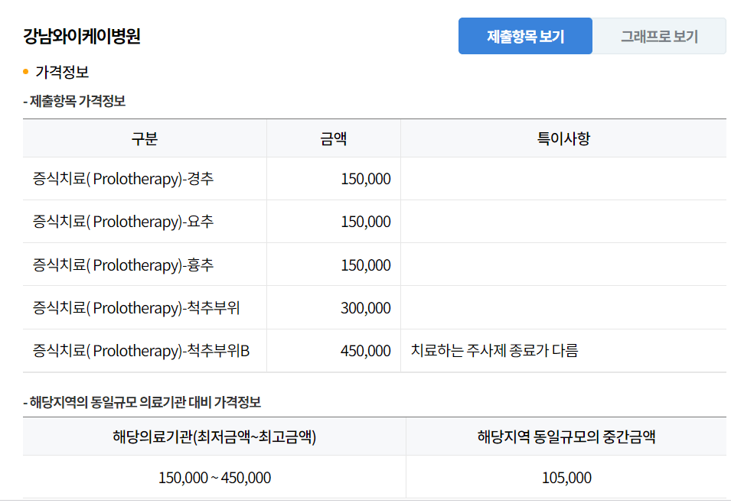This screenshot has height=503, width=731.
Task: Select the row 증식치료(Prolotherapy)-척추부위B
Action: point(374,351)
